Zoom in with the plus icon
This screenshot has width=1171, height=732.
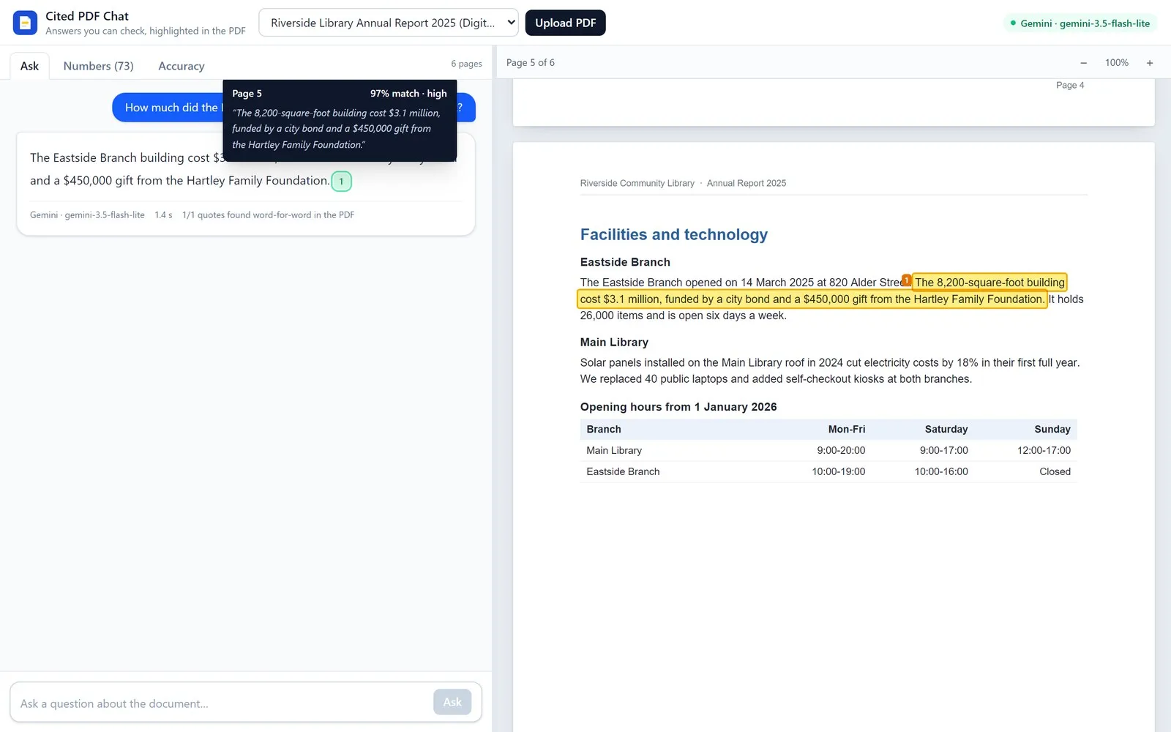[1150, 63]
